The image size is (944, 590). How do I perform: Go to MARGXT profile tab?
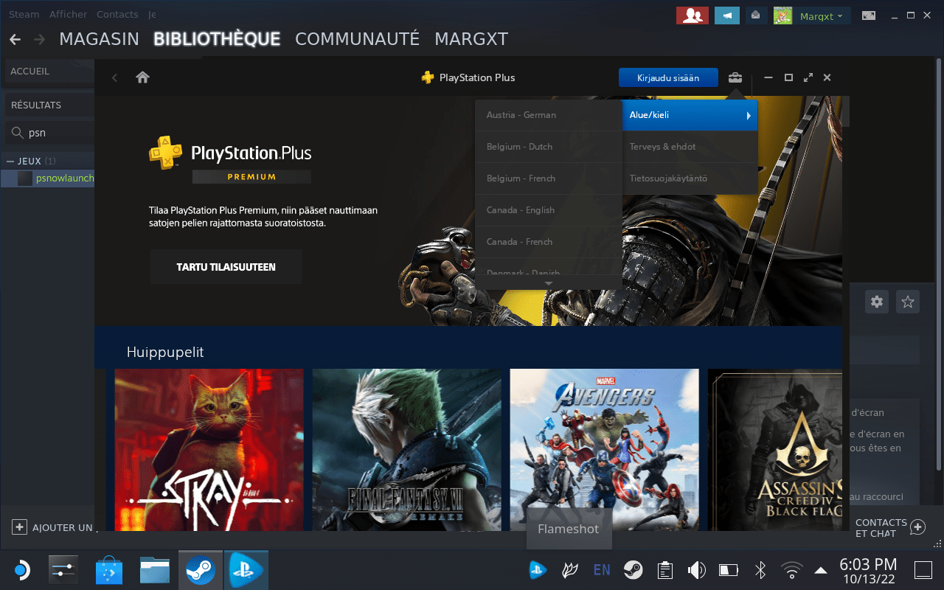click(471, 39)
